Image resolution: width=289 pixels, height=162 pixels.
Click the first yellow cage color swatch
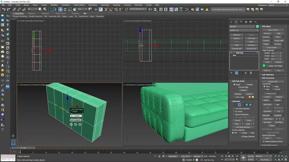coord(250,97)
